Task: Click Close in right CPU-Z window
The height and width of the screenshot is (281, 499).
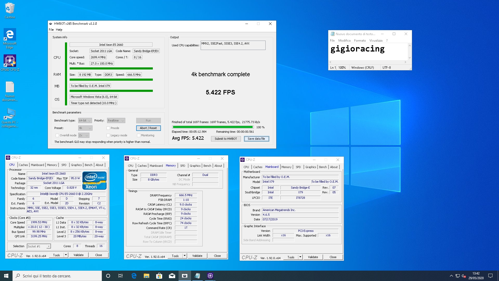Action: [333, 257]
